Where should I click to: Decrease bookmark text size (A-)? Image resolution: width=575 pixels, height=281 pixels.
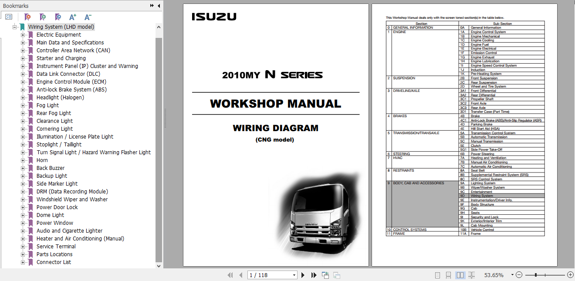88,17
